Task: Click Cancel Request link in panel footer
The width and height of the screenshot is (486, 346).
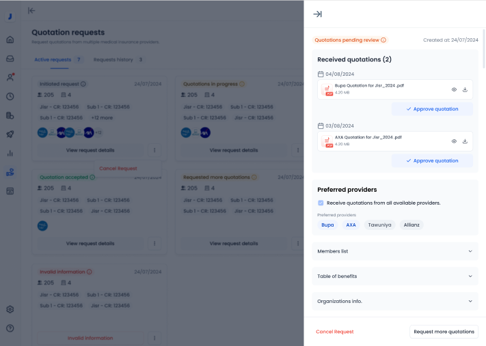Action: (334, 332)
